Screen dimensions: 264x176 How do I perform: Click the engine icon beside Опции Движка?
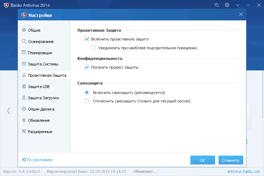24,109
